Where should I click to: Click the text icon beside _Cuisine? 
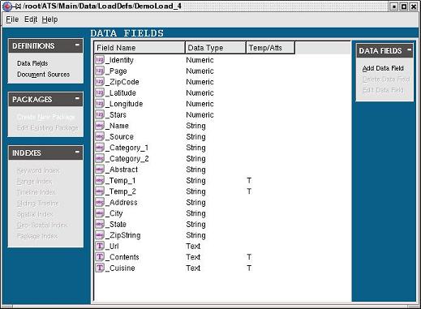point(100,268)
